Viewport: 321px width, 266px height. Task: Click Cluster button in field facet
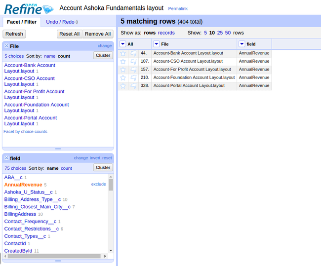point(103,168)
